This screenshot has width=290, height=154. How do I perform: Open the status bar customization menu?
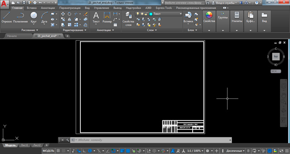tap(287, 151)
